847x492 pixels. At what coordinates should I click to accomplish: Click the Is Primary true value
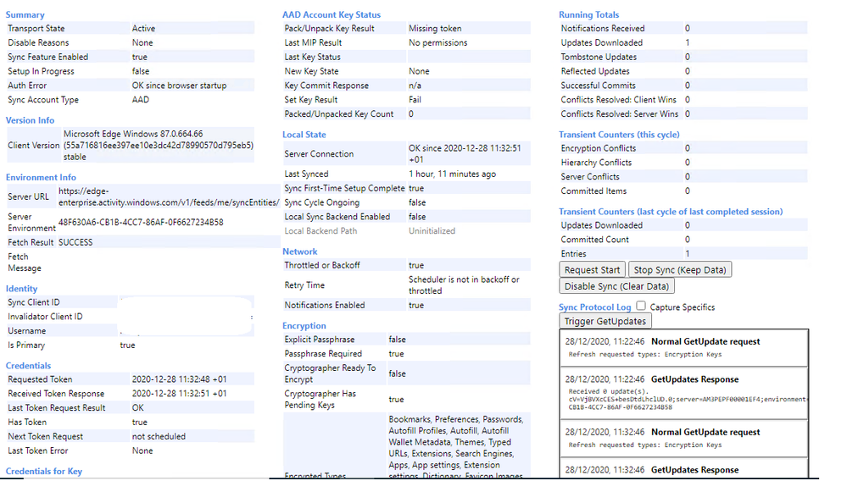[127, 345]
